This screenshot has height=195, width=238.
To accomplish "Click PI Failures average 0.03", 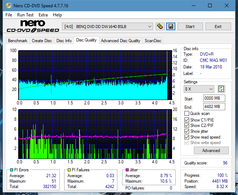I will pos(110,175).
